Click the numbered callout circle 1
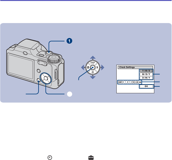Viewport: 172px width, 160px height. [69, 41]
